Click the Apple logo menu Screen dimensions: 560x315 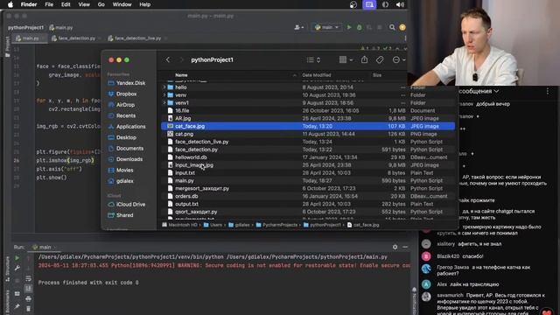[x=10, y=4]
